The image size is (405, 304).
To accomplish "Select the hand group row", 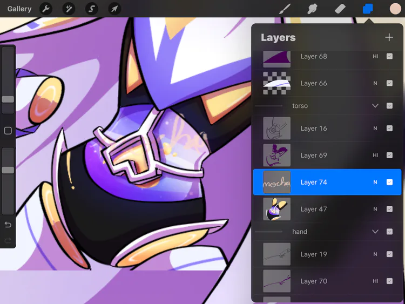I will point(327,232).
